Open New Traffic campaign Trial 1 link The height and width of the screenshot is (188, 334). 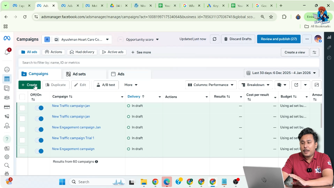pyautogui.click(x=73, y=138)
